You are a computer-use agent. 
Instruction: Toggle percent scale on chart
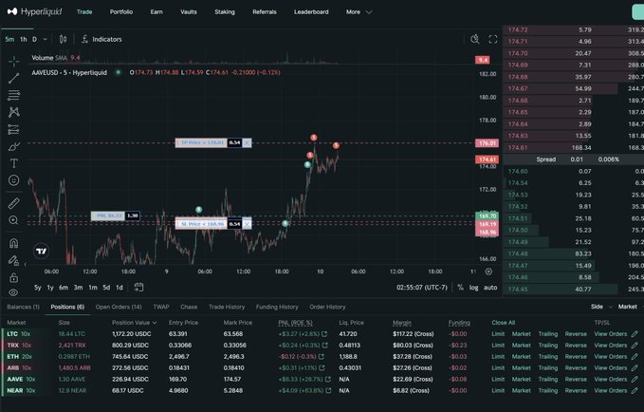point(460,287)
